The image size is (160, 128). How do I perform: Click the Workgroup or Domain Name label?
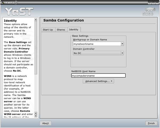click(x=90, y=40)
